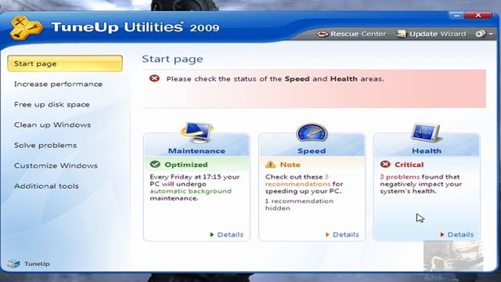501x282 pixels.
Task: Open Maintenance Details link
Action: (x=226, y=234)
